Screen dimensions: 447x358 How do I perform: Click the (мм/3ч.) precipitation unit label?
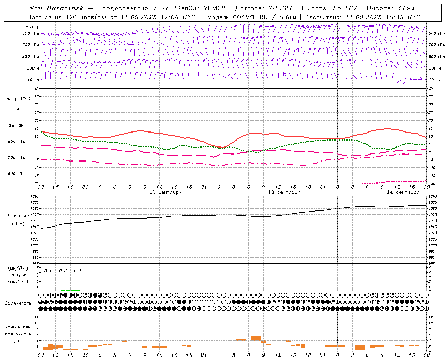18,268
